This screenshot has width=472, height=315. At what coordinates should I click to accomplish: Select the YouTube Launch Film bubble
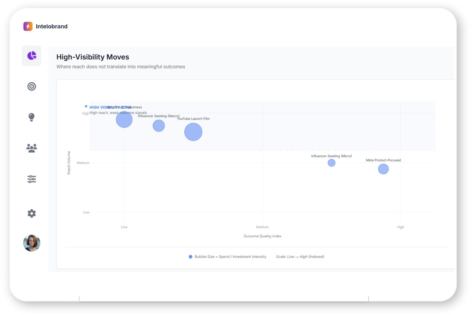(x=193, y=132)
